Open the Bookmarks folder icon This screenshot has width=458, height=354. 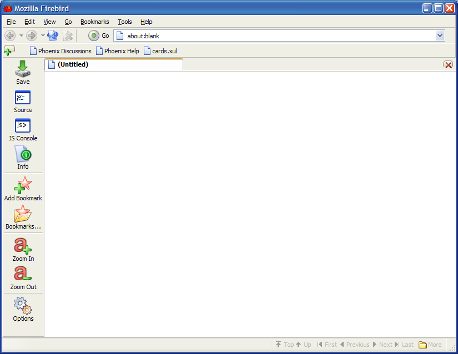(x=23, y=214)
